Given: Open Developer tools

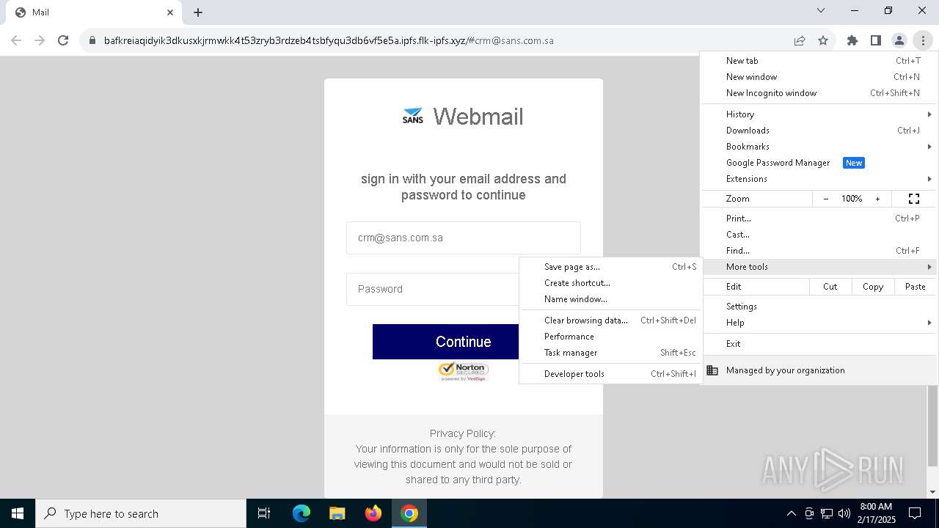Looking at the screenshot, I should pos(610,374).
